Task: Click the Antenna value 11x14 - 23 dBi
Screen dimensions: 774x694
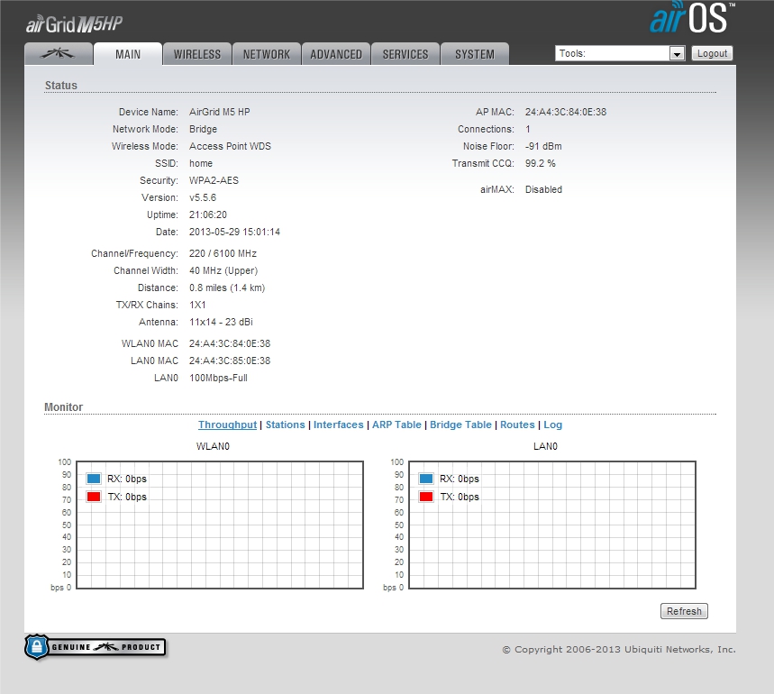Action: [x=221, y=322]
